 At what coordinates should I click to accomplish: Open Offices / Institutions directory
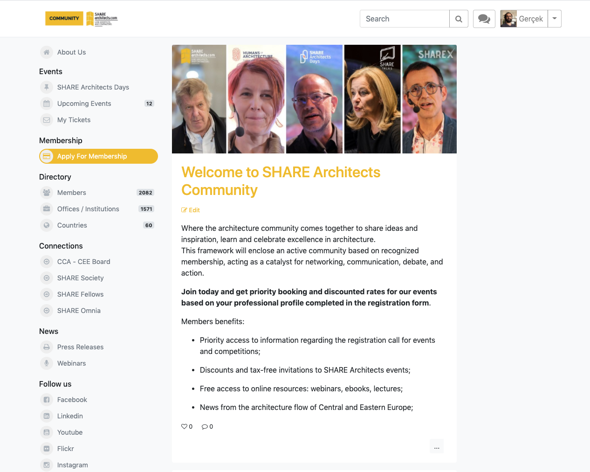[88, 209]
